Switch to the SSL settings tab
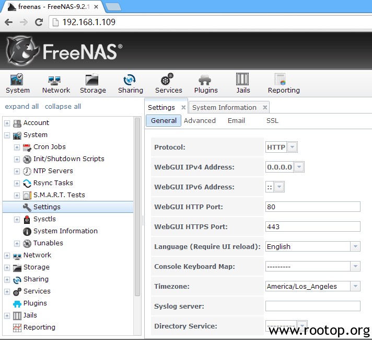The height and width of the screenshot is (340, 372). (272, 120)
